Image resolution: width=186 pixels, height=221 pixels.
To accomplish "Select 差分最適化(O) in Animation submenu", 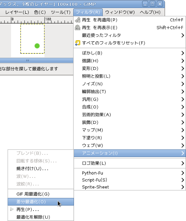I will click(x=41, y=202).
